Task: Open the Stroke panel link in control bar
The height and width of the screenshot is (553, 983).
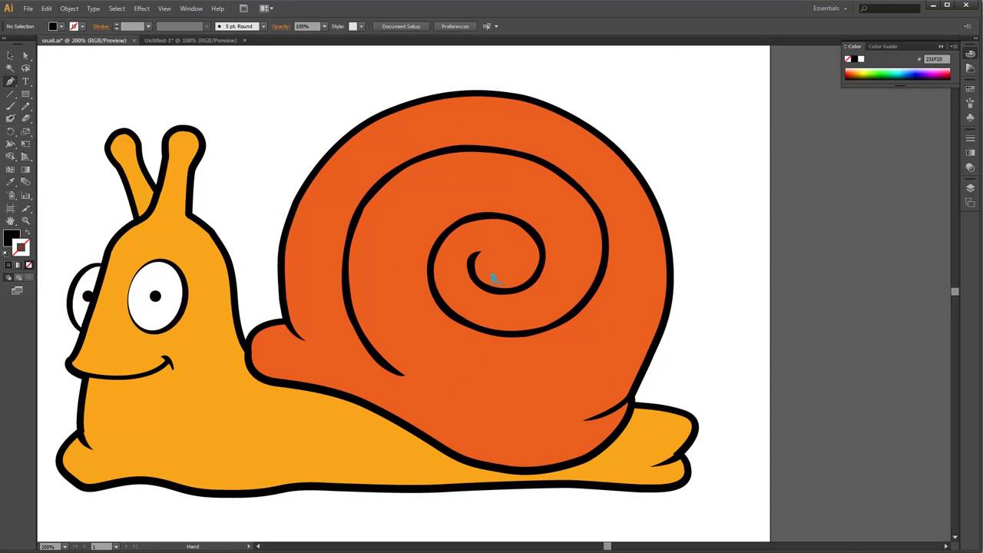Action: pyautogui.click(x=101, y=26)
